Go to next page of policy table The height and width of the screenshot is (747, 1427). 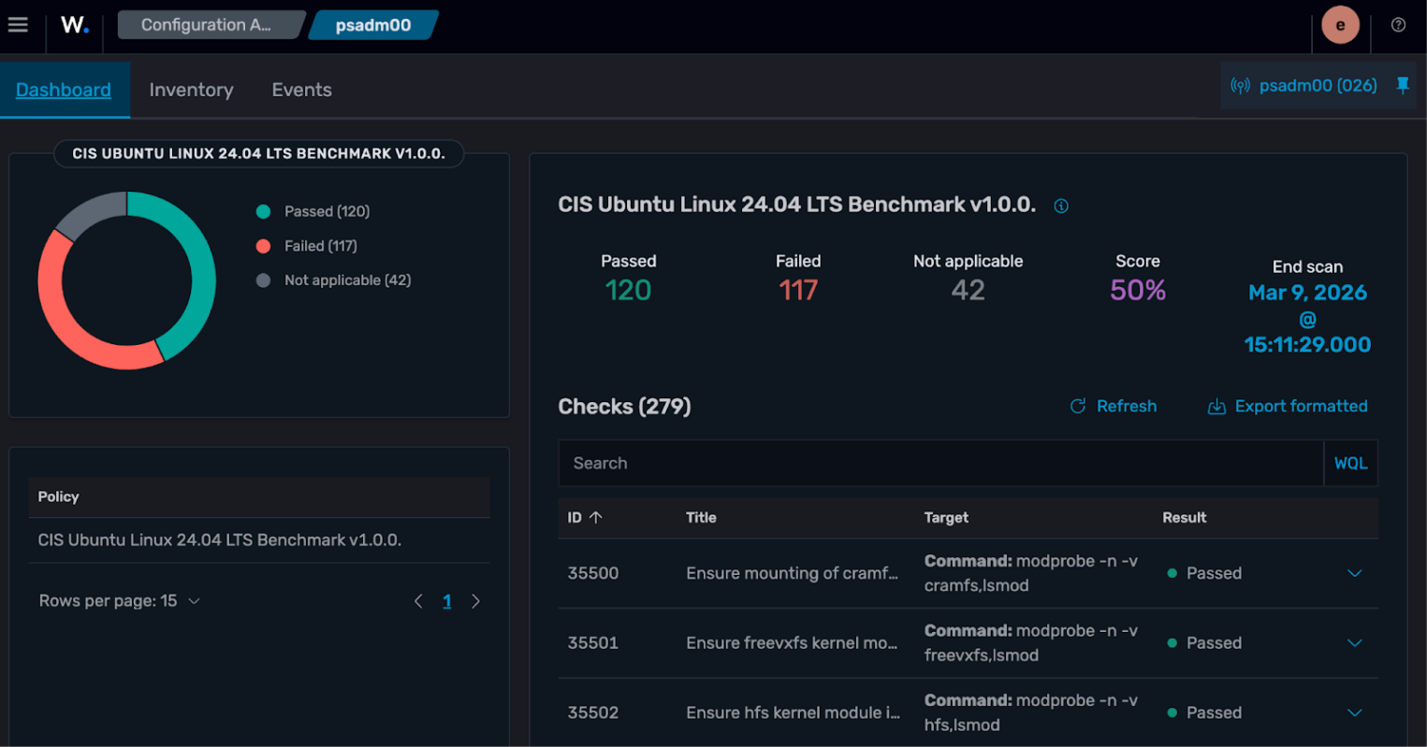tap(475, 601)
